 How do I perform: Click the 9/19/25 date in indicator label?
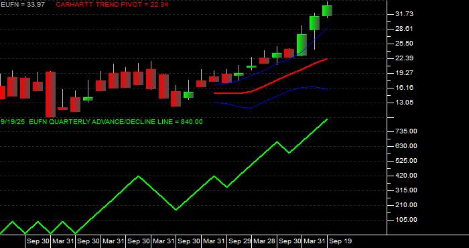pos(13,122)
